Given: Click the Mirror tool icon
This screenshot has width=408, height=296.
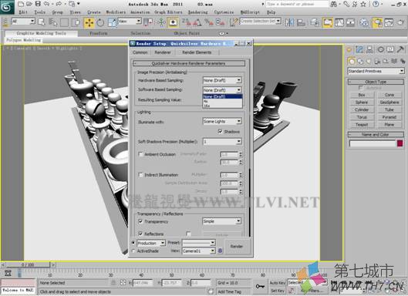Looking at the screenshot, I should click(289, 22).
